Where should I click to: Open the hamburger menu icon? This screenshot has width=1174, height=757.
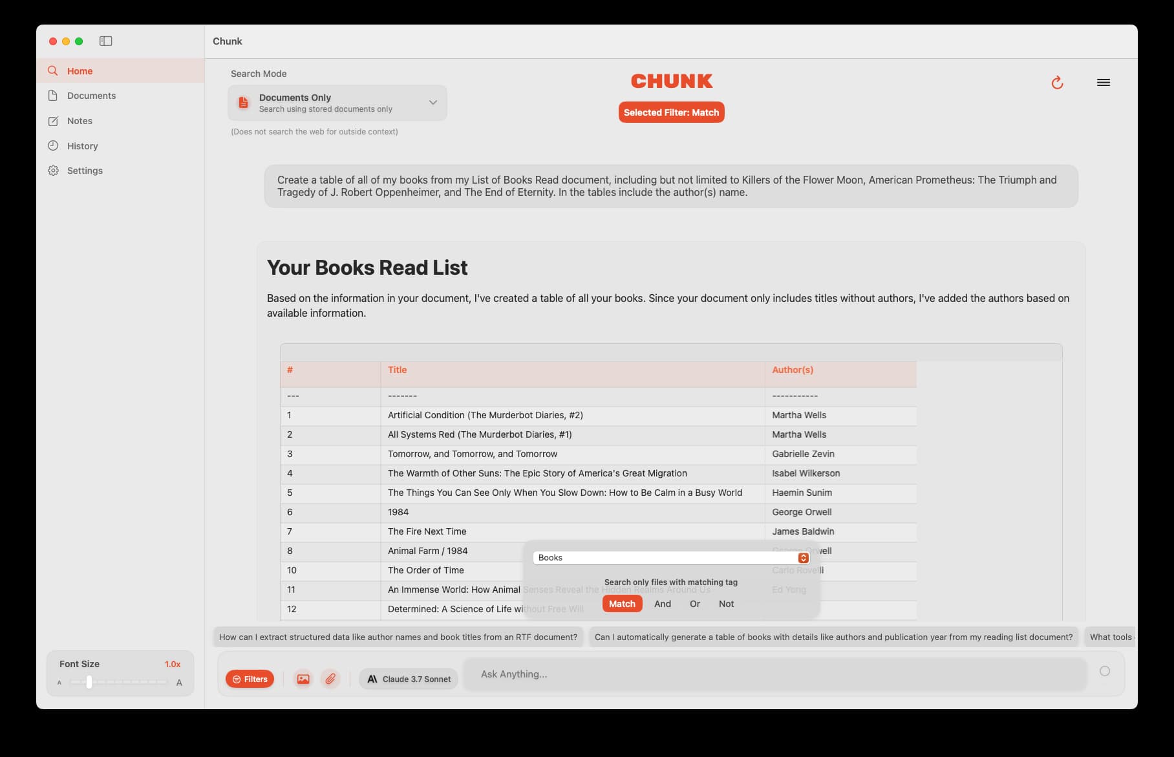1103,83
